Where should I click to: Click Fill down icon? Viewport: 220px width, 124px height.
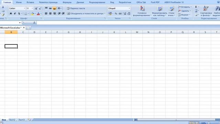pos(196,11)
